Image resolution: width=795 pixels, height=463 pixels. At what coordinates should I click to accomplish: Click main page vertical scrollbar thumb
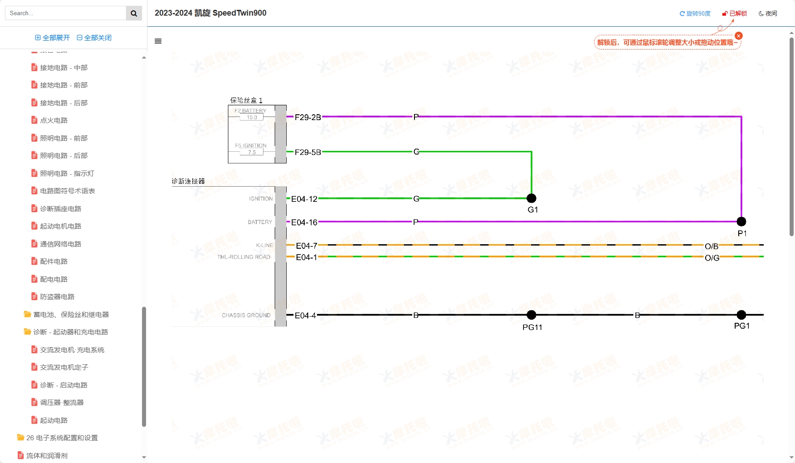pyautogui.click(x=791, y=136)
